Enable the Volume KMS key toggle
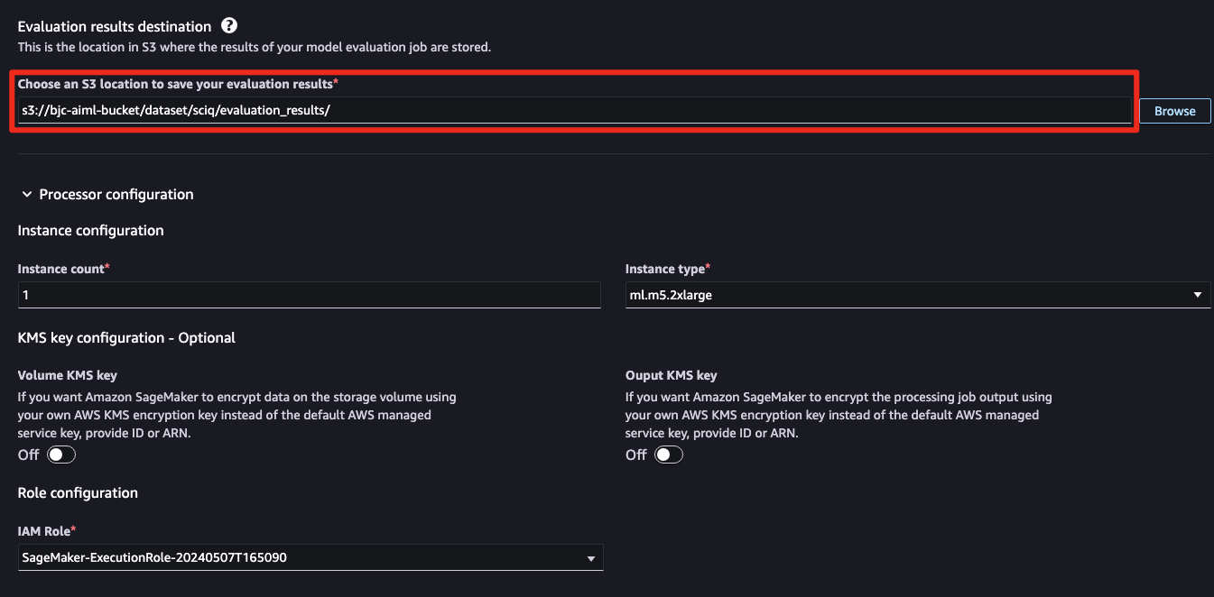1214x597 pixels. (61, 455)
